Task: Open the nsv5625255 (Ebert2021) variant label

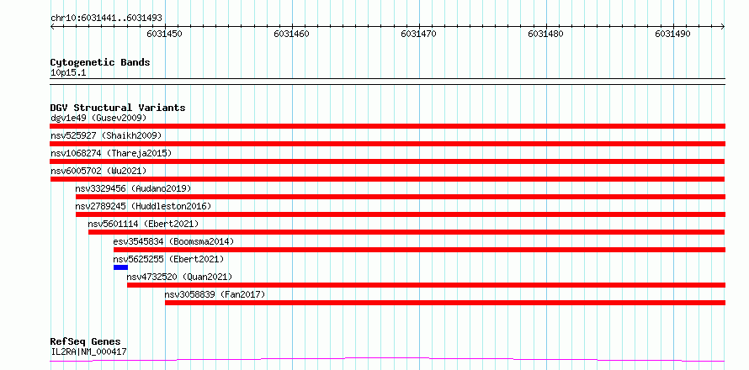Action: (x=168, y=259)
